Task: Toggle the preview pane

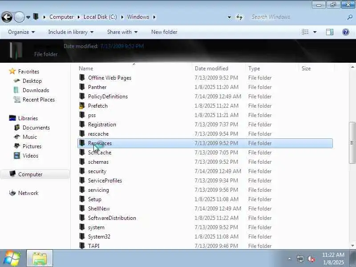Action: pos(330,32)
